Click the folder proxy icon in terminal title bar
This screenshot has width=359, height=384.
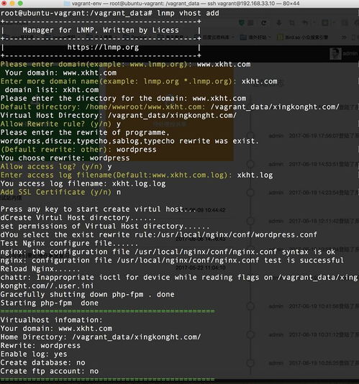pyautogui.click(x=66, y=4)
